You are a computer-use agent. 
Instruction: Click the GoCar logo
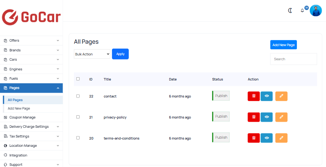tap(31, 17)
